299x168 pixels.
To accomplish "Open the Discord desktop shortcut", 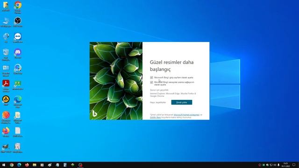I will (18, 53).
